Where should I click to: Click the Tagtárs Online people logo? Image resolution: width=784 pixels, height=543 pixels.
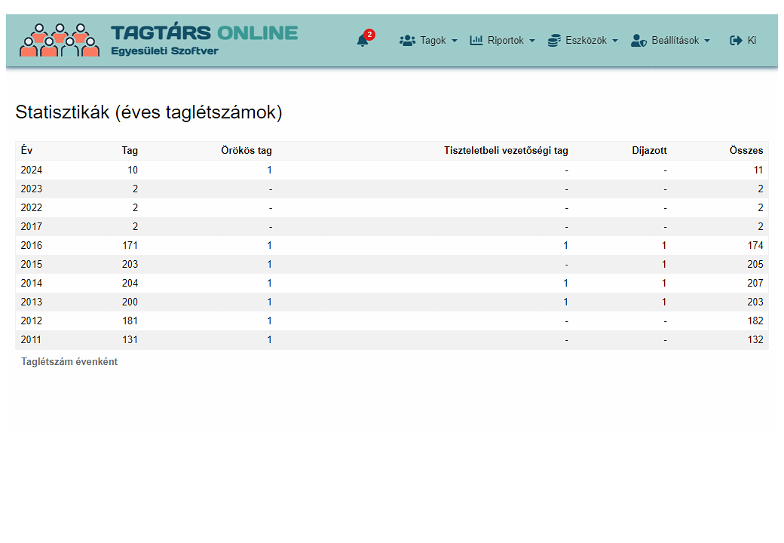point(60,40)
